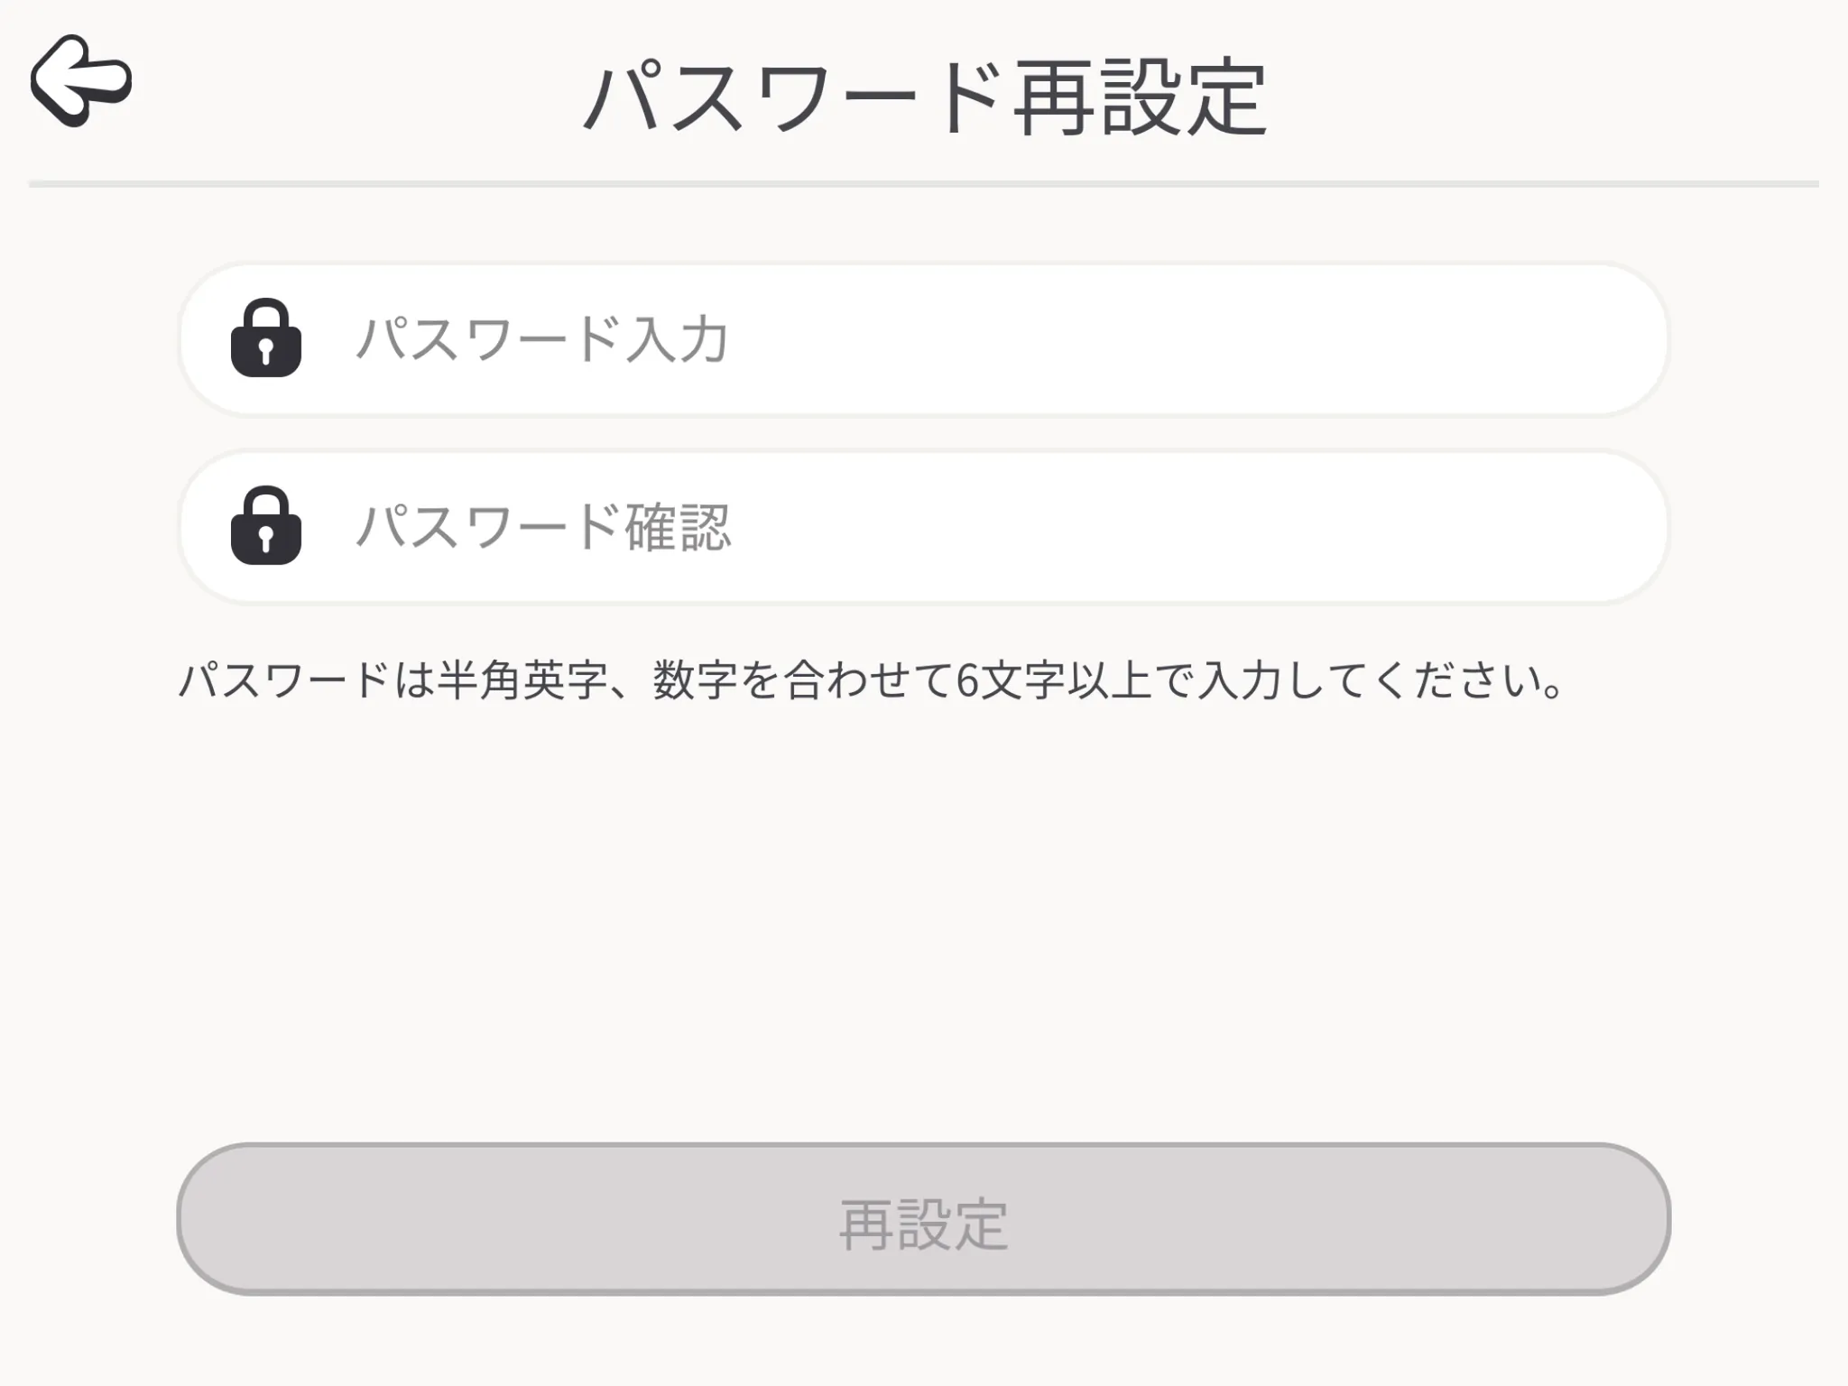Click 再設定 within the header title

click(1141, 97)
